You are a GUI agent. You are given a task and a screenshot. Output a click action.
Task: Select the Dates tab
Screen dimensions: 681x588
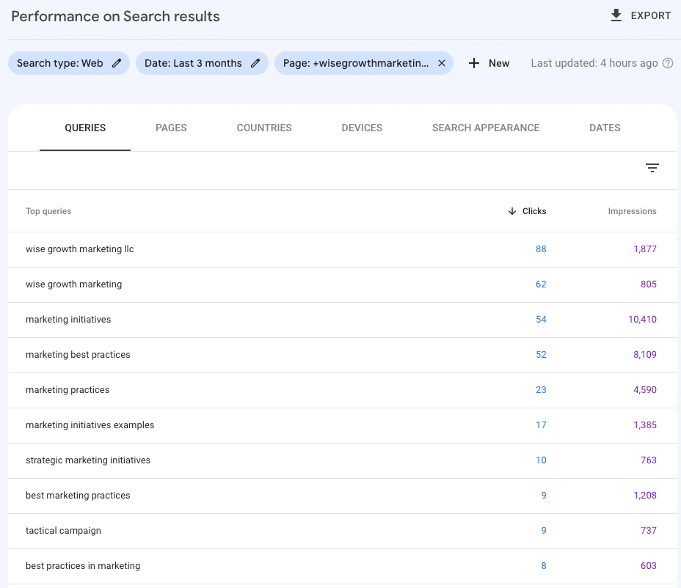point(605,128)
